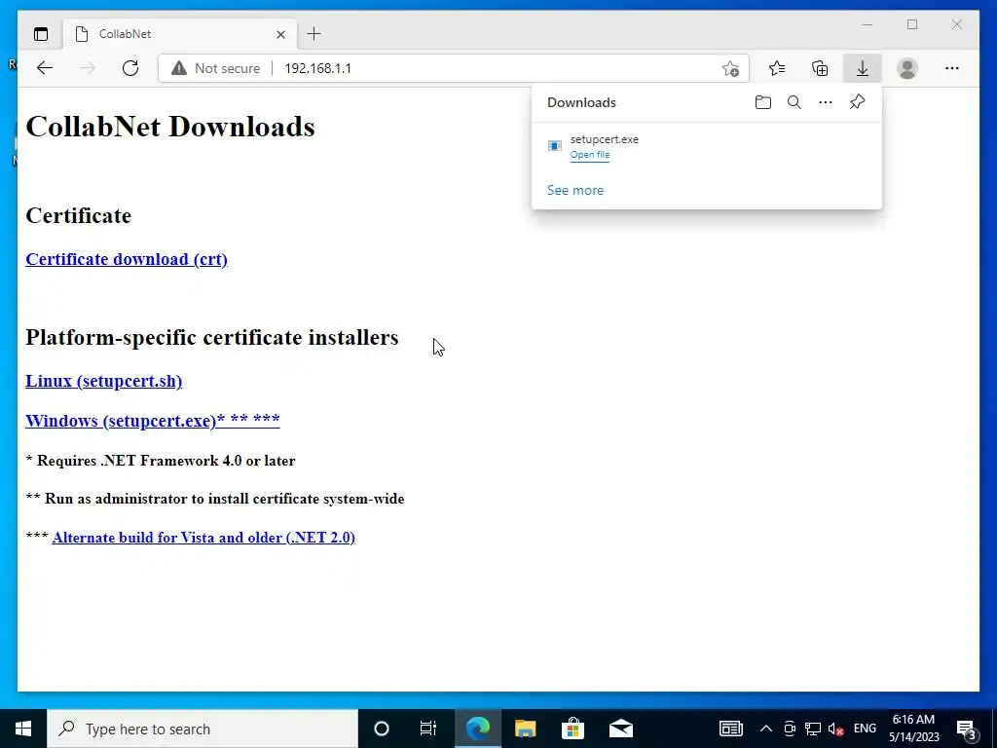Screen dimensions: 997x748
Task: Select the CollabNet browser tab
Action: point(180,34)
